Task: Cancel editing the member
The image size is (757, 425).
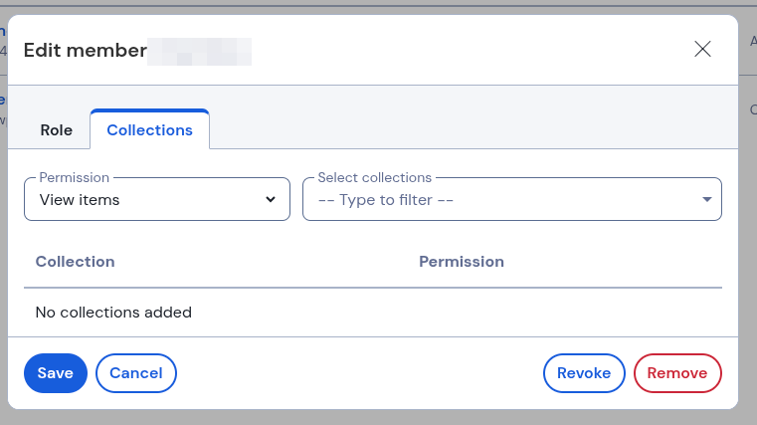Action: [x=136, y=373]
